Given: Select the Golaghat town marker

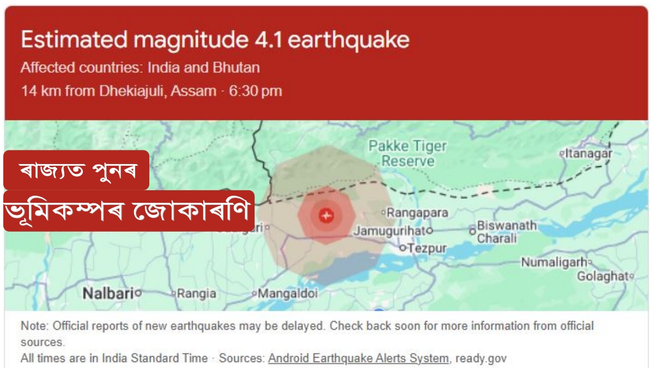Looking at the screenshot, I should tap(631, 276).
